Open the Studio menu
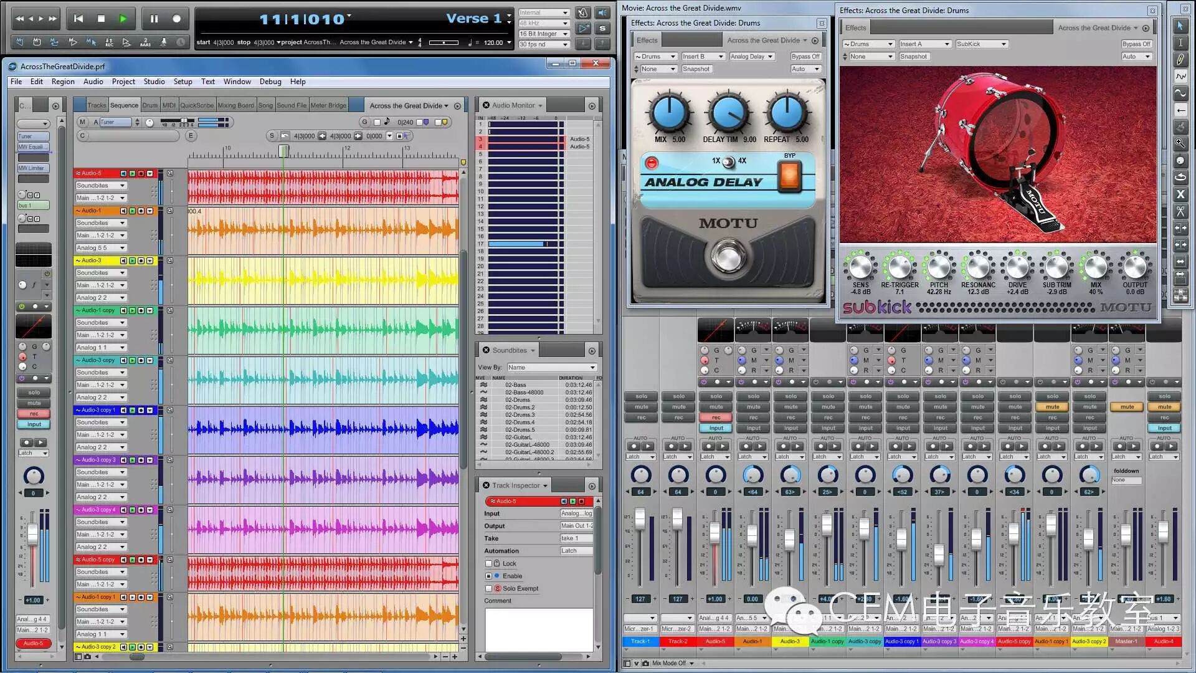Screen dimensions: 1196x673 click(154, 82)
